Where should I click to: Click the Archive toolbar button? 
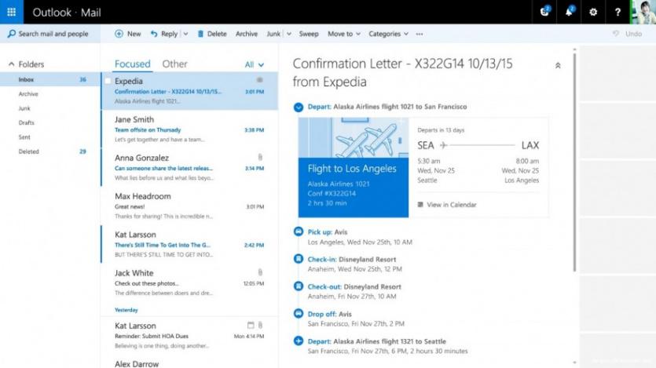pyautogui.click(x=247, y=34)
